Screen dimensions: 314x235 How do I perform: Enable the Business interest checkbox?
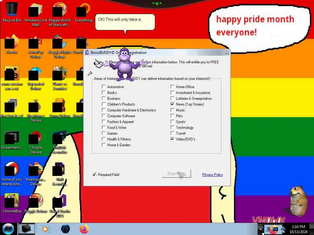click(104, 98)
